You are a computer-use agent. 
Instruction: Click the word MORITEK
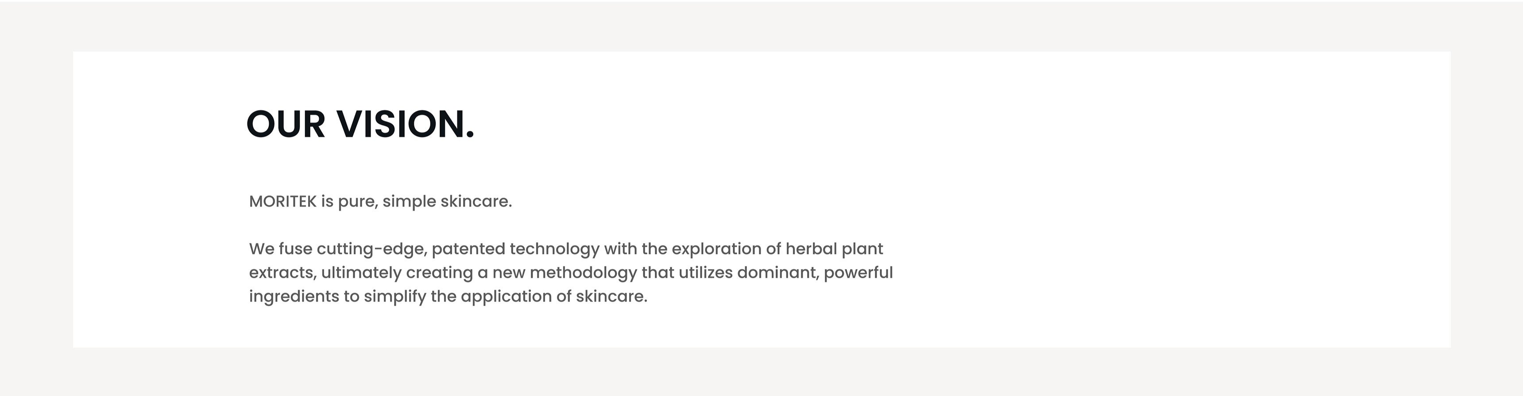[282, 202]
